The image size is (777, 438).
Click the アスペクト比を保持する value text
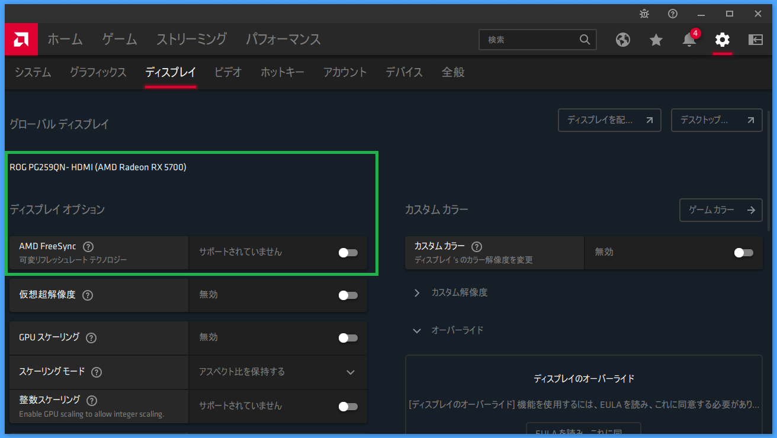click(x=242, y=372)
